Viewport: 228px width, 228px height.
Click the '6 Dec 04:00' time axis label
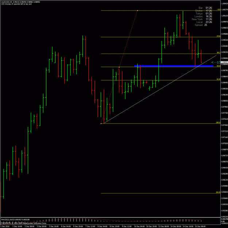click(66, 227)
